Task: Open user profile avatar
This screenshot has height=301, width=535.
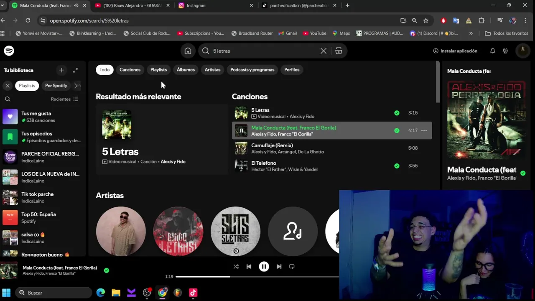Action: pos(522,51)
